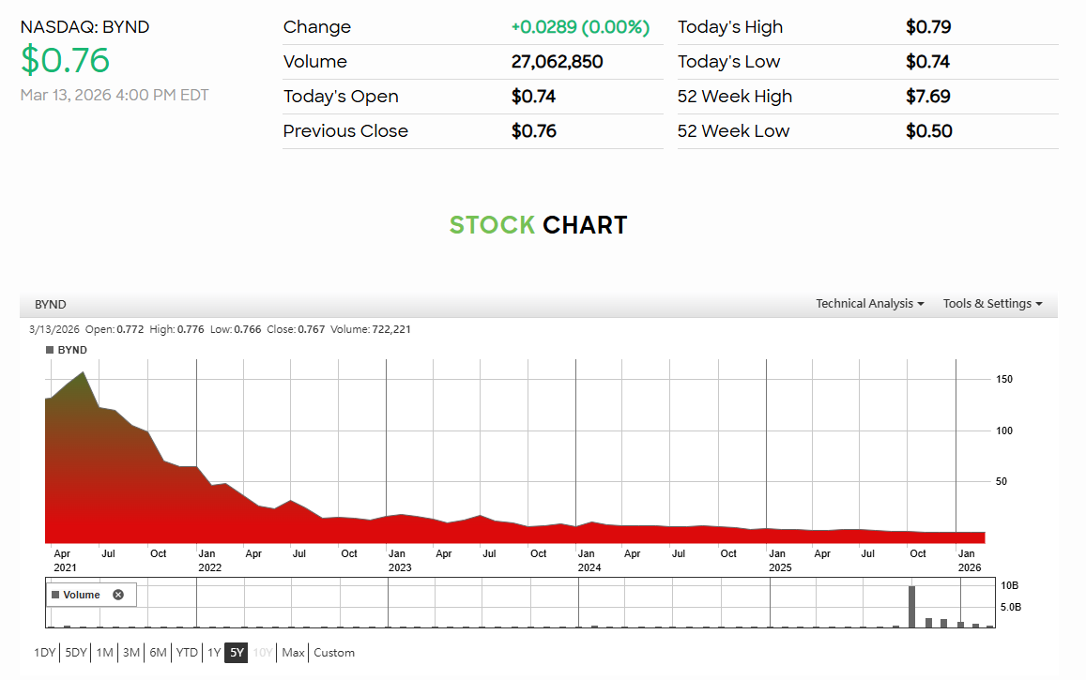The height and width of the screenshot is (680, 1086).
Task: Show the Max time range
Action: [293, 652]
